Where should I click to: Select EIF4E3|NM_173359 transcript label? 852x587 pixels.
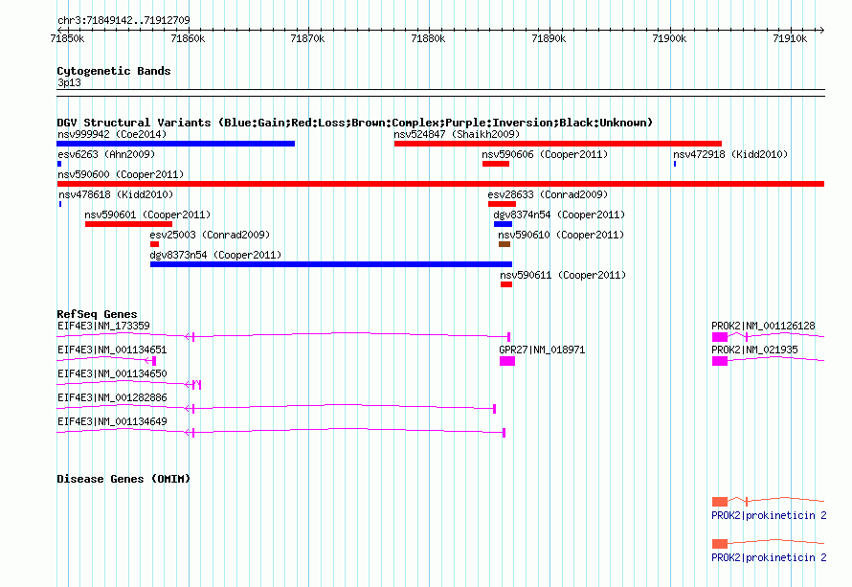coord(103,326)
